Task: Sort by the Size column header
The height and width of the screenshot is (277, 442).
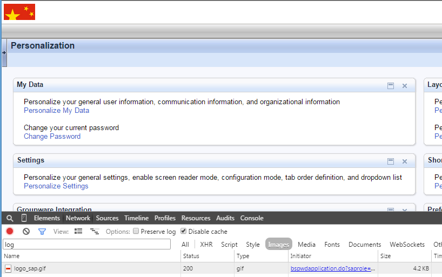Action: pyautogui.click(x=405, y=256)
